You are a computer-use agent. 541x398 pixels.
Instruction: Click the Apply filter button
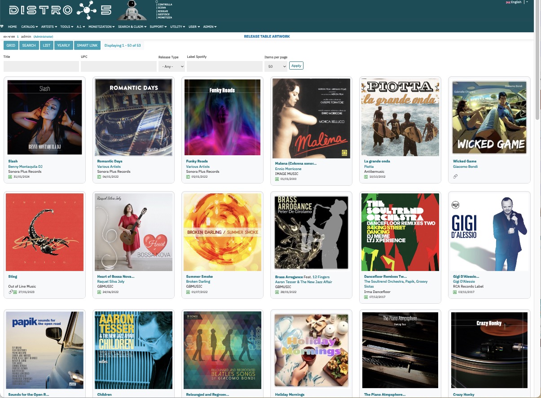296,66
